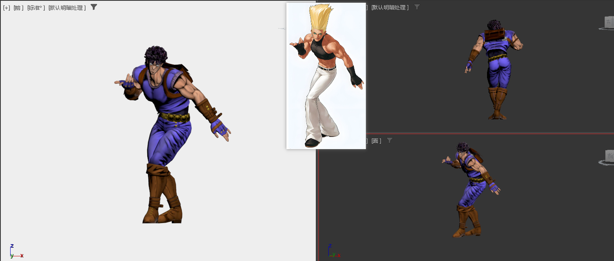Image resolution: width=614 pixels, height=261 pixels.
Task: Click the filter funnel in the top-right viewport
Action: 417,7
